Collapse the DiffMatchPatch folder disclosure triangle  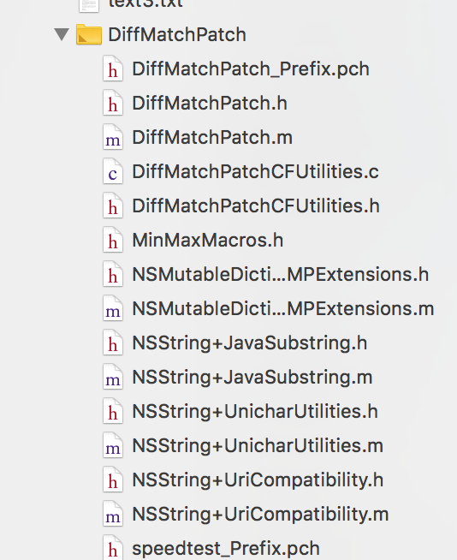[x=62, y=34]
